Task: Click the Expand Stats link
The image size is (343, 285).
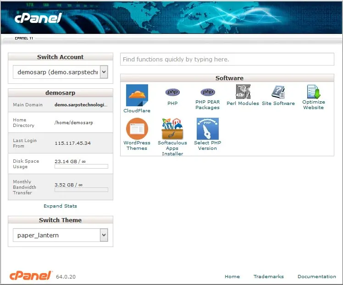Action: pyautogui.click(x=60, y=206)
